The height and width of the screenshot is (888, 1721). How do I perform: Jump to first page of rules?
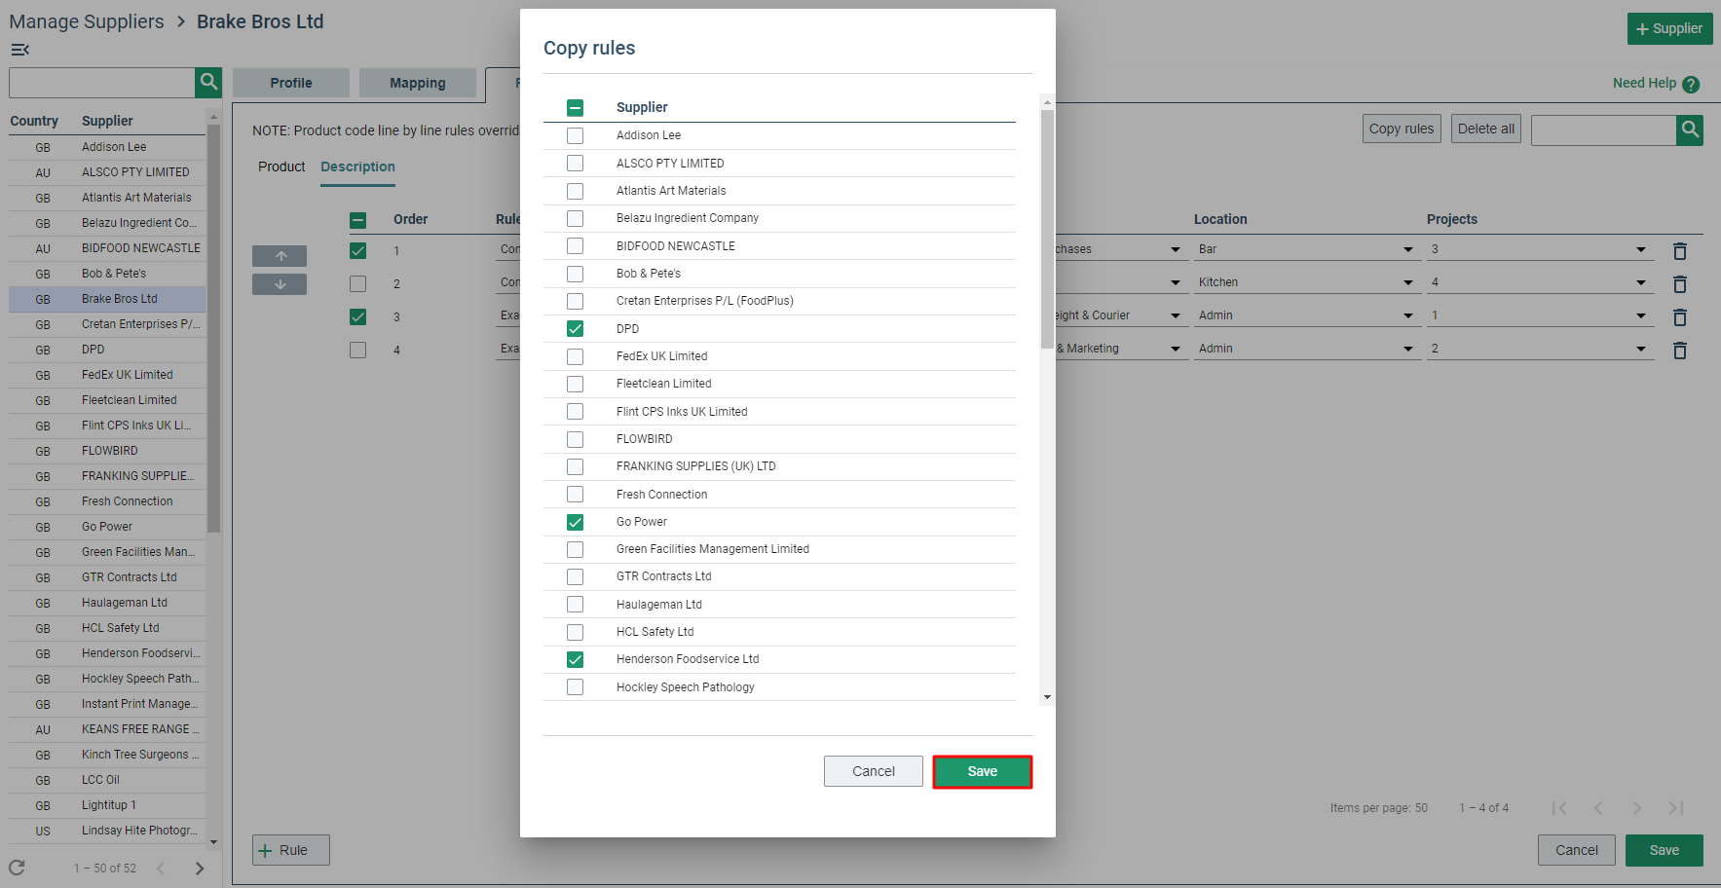click(1559, 808)
